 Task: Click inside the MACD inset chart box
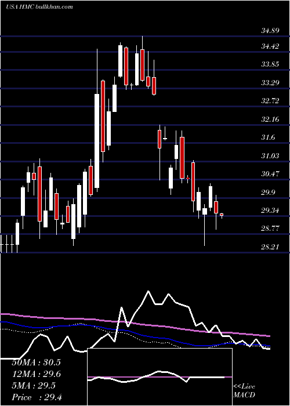click(x=159, y=377)
